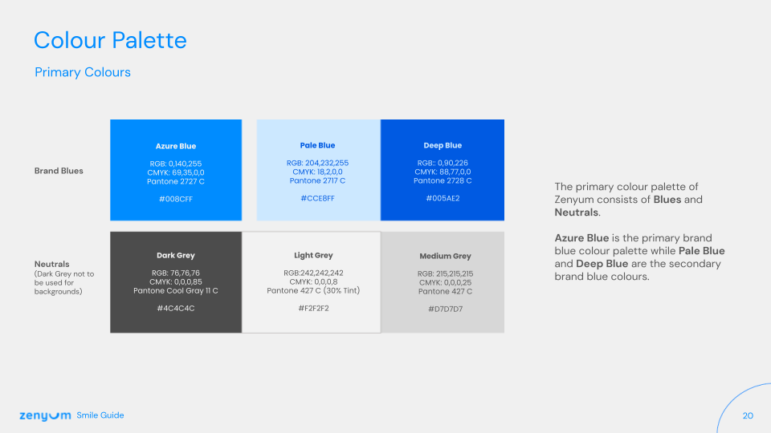Click the Smile Guide footer text
Screen dimensions: 771x433
tap(100, 415)
